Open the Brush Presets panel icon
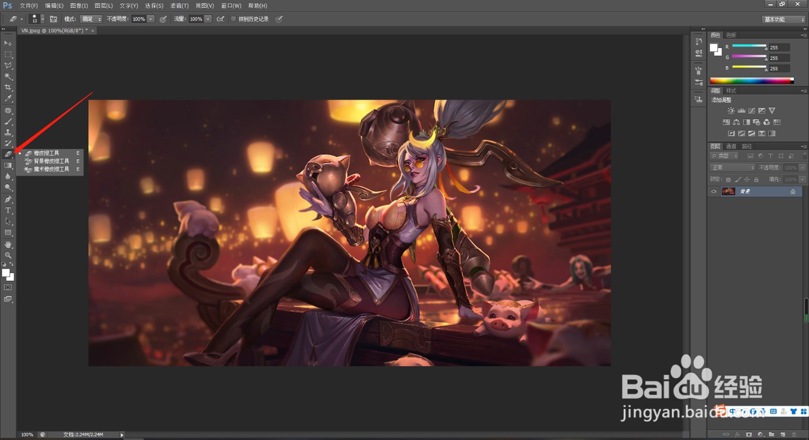809x440 pixels. (x=699, y=82)
